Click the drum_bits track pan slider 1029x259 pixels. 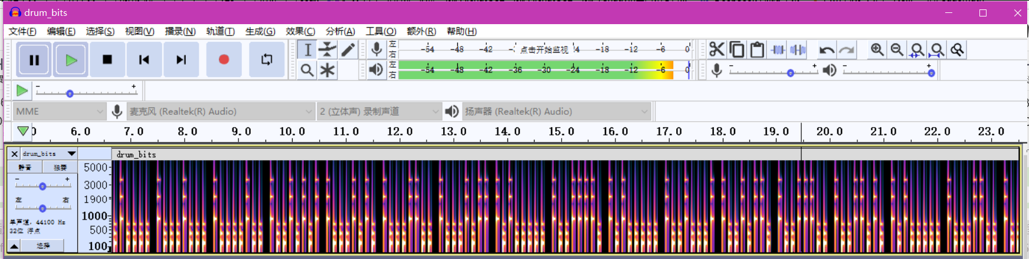tap(42, 208)
